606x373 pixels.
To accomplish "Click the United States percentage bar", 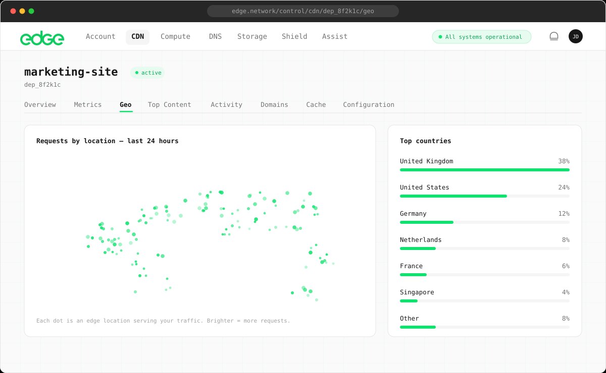I will [485, 196].
